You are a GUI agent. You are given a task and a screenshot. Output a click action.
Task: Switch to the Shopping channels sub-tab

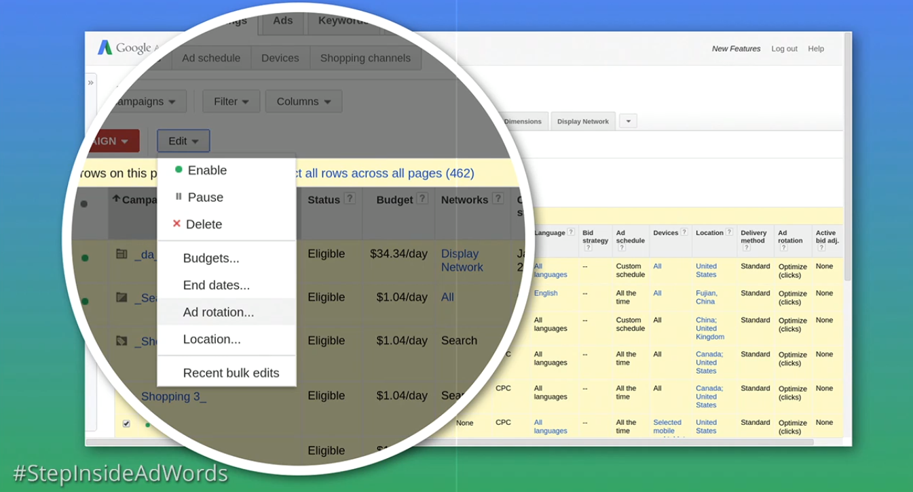(365, 58)
